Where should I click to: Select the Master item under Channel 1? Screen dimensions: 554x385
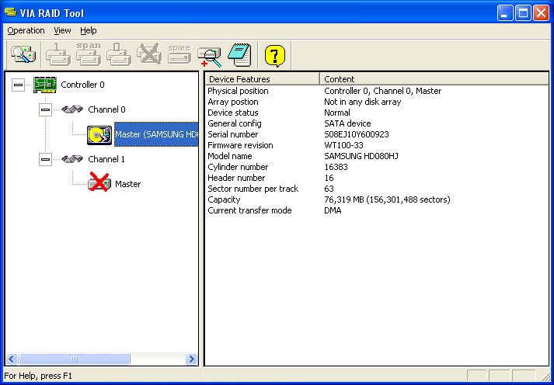128,184
